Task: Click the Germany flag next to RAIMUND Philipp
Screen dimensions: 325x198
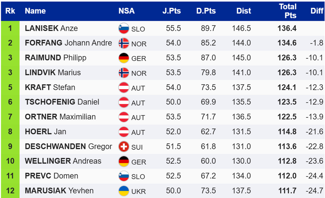Action: point(124,58)
